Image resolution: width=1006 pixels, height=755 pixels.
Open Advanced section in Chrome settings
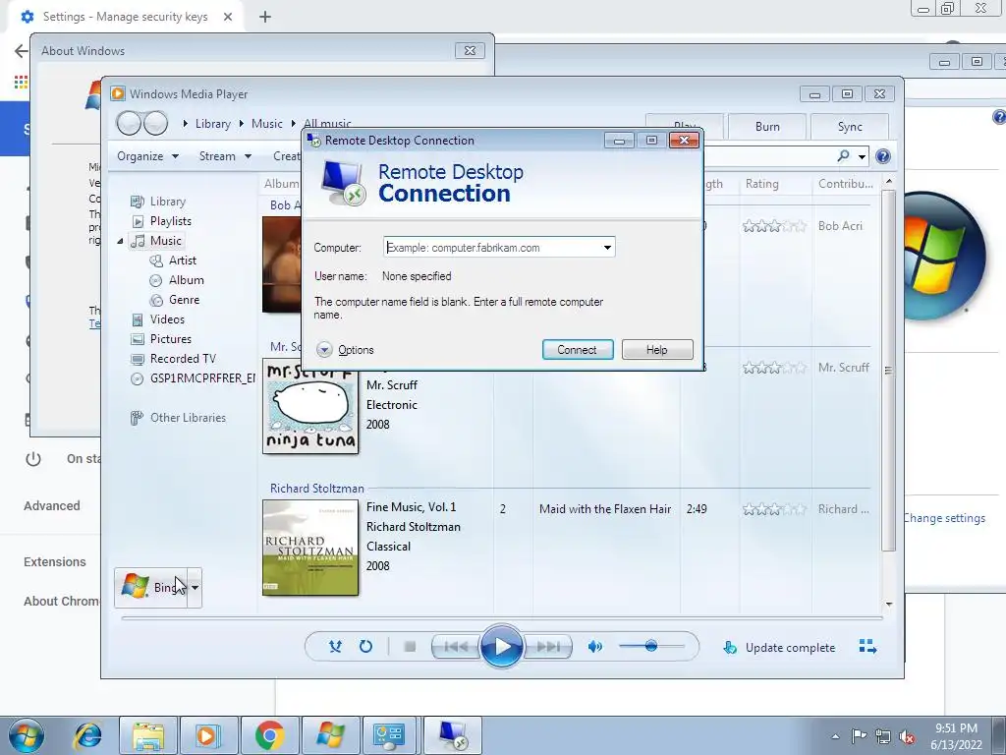[52, 506]
